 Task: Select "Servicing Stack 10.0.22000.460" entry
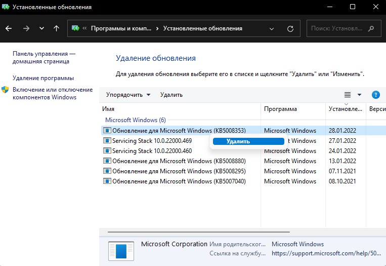pyautogui.click(x=152, y=151)
